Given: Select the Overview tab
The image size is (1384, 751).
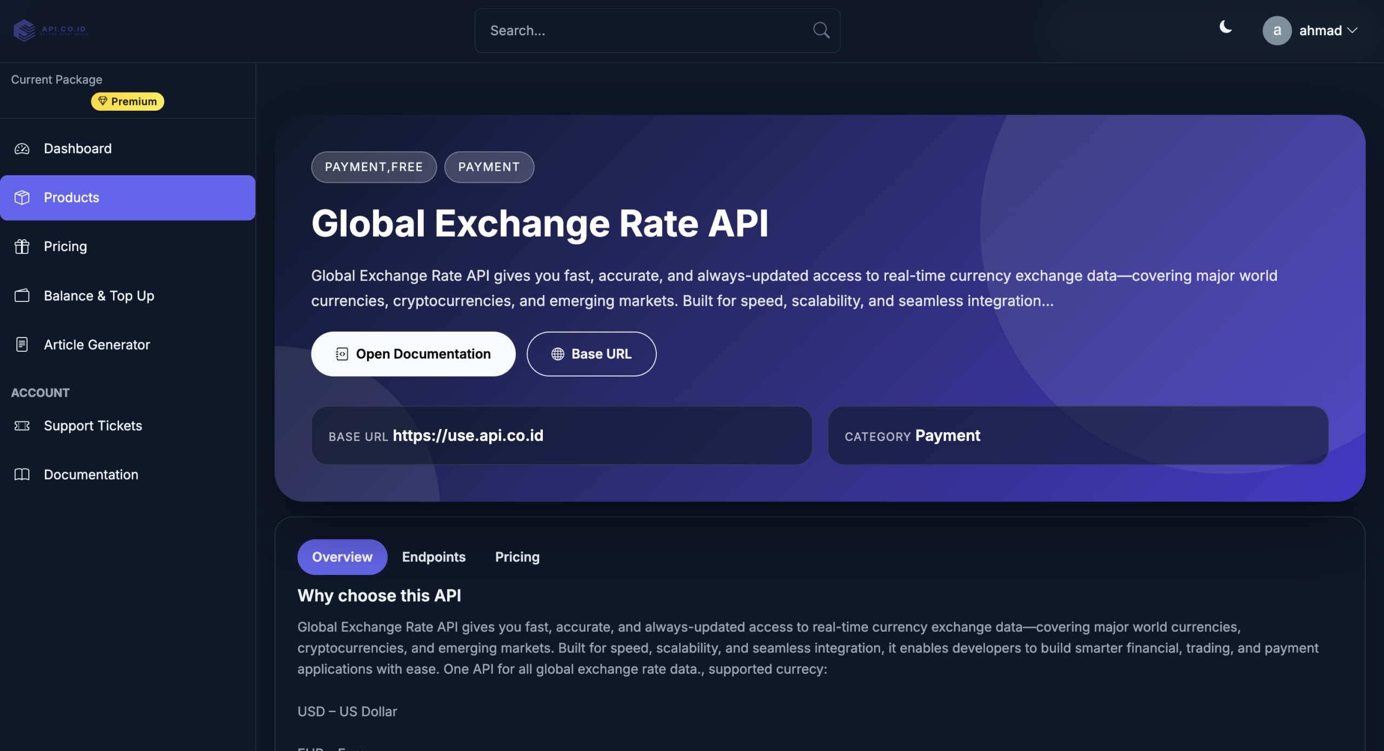Looking at the screenshot, I should [x=342, y=557].
